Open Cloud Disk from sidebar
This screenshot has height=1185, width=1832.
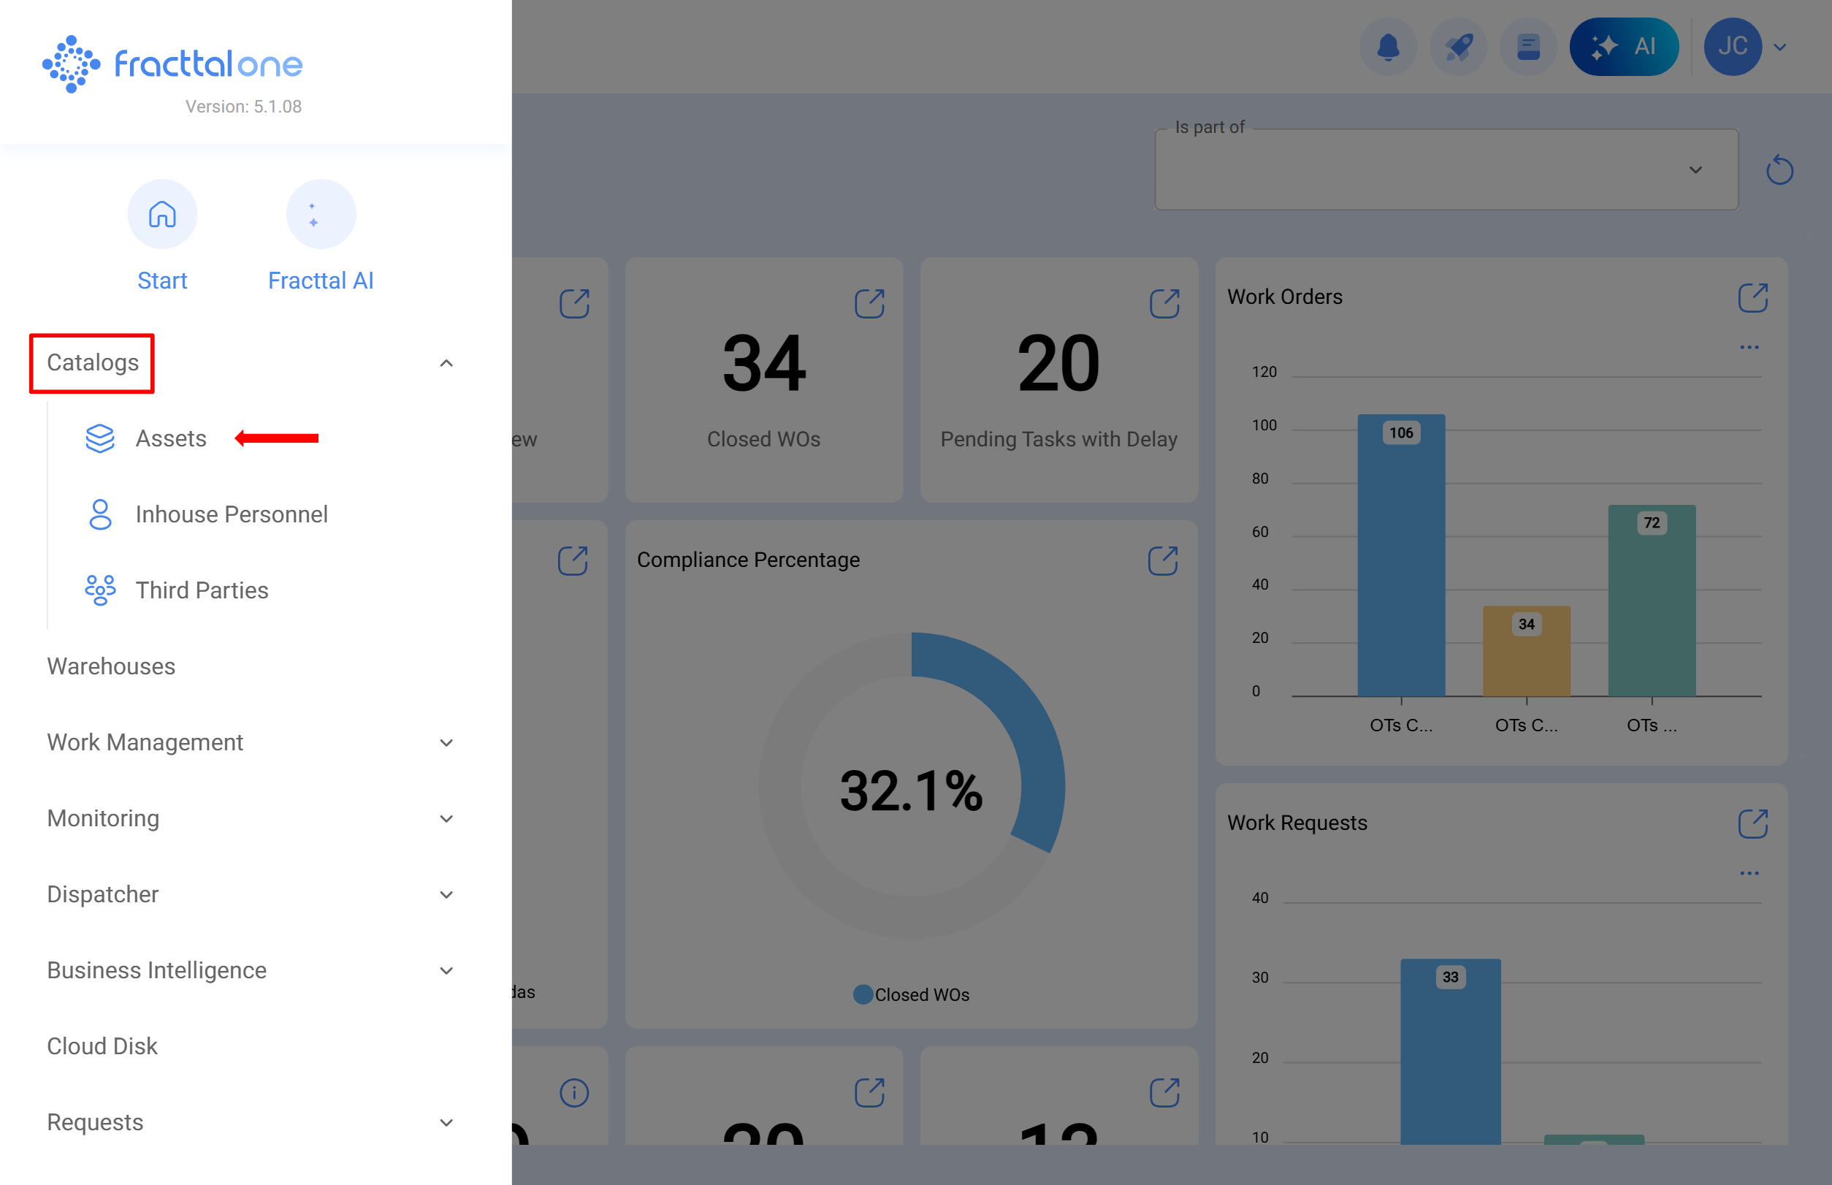[102, 1045]
